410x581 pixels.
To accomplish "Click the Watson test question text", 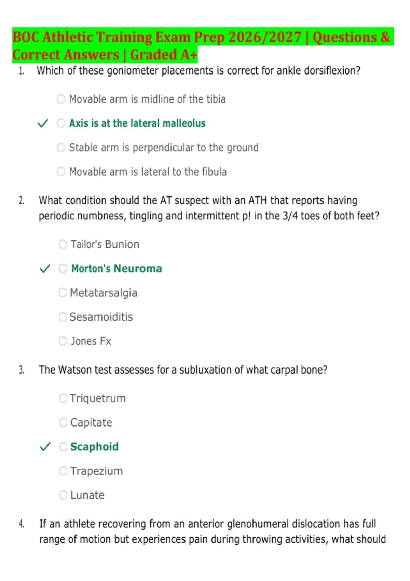I will [183, 370].
